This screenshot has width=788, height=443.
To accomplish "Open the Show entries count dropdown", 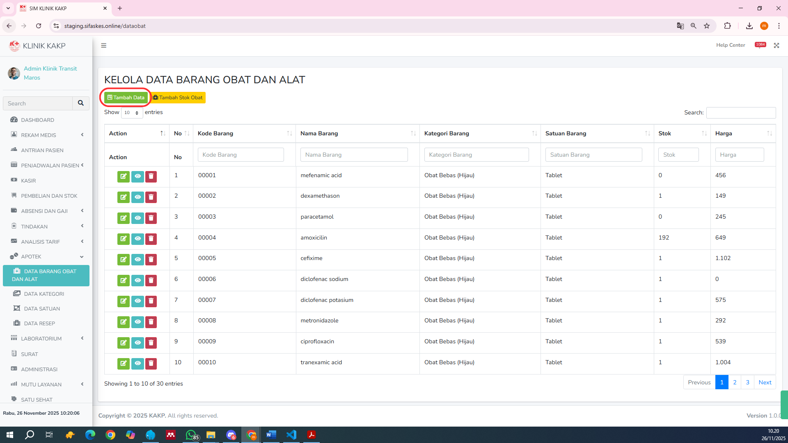I will (132, 113).
